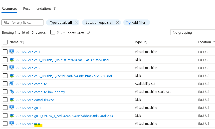Switch to the Resources tab
Screen dimensions: 215x129
point(9,9)
